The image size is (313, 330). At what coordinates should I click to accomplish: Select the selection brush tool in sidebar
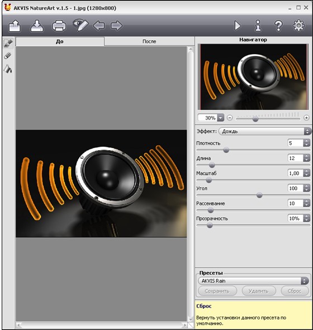tap(8, 43)
